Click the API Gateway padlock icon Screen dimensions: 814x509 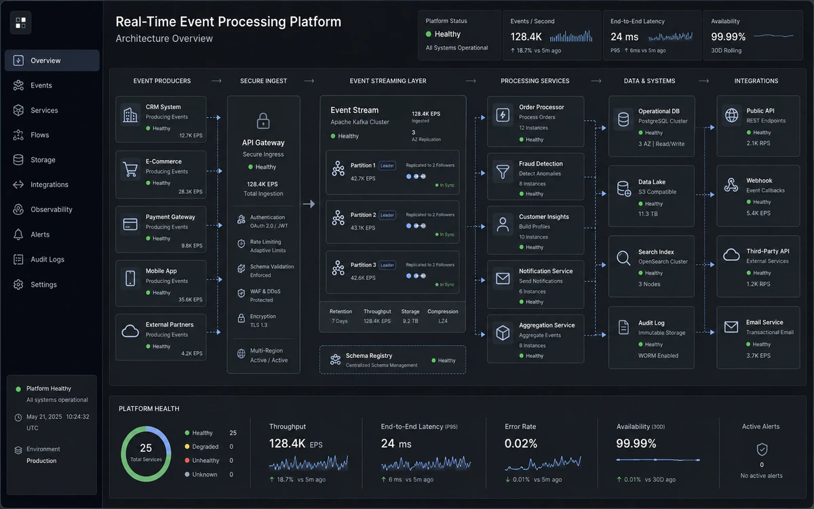(263, 121)
